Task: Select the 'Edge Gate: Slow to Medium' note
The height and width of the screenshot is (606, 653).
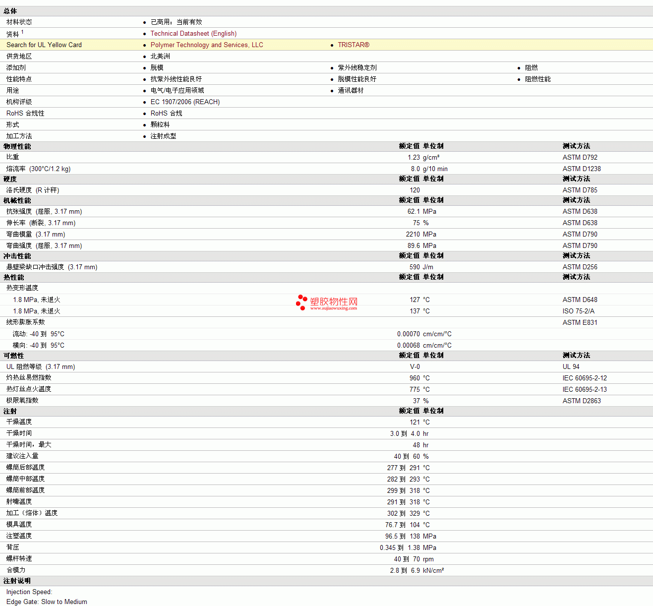Action: coord(47,602)
